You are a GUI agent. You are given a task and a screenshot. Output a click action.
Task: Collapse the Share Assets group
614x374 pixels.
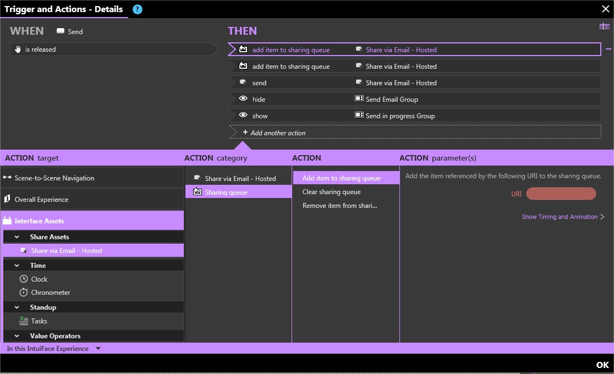click(x=17, y=237)
